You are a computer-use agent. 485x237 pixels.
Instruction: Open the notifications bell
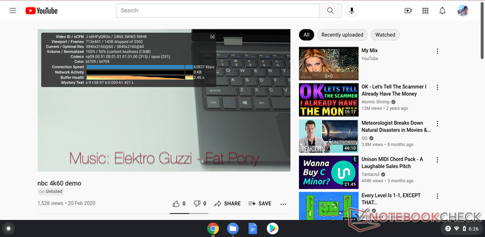(442, 11)
